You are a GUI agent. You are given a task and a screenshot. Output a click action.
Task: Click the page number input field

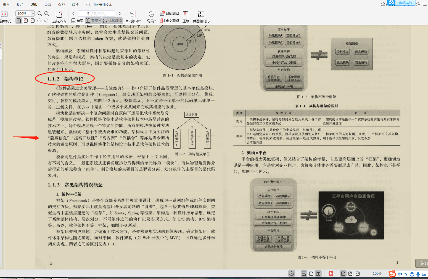tap(96, 13)
